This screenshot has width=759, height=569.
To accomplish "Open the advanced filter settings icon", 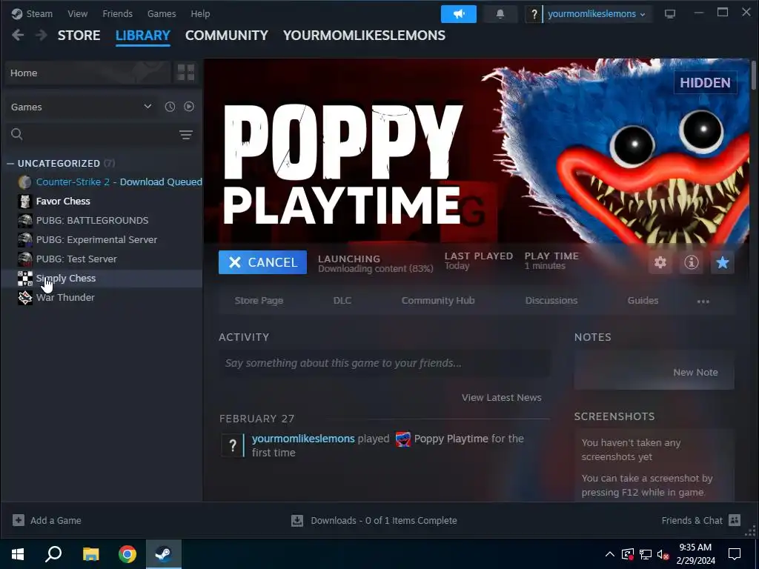I will pyautogui.click(x=186, y=135).
